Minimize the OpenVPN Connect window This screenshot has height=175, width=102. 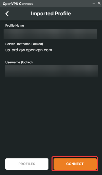pos(94,3)
